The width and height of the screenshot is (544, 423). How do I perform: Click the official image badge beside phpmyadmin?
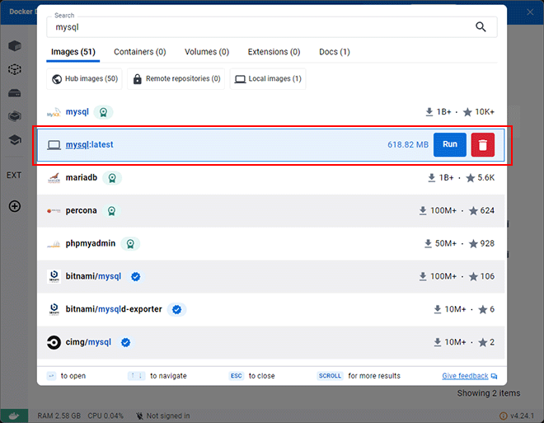pyautogui.click(x=130, y=243)
